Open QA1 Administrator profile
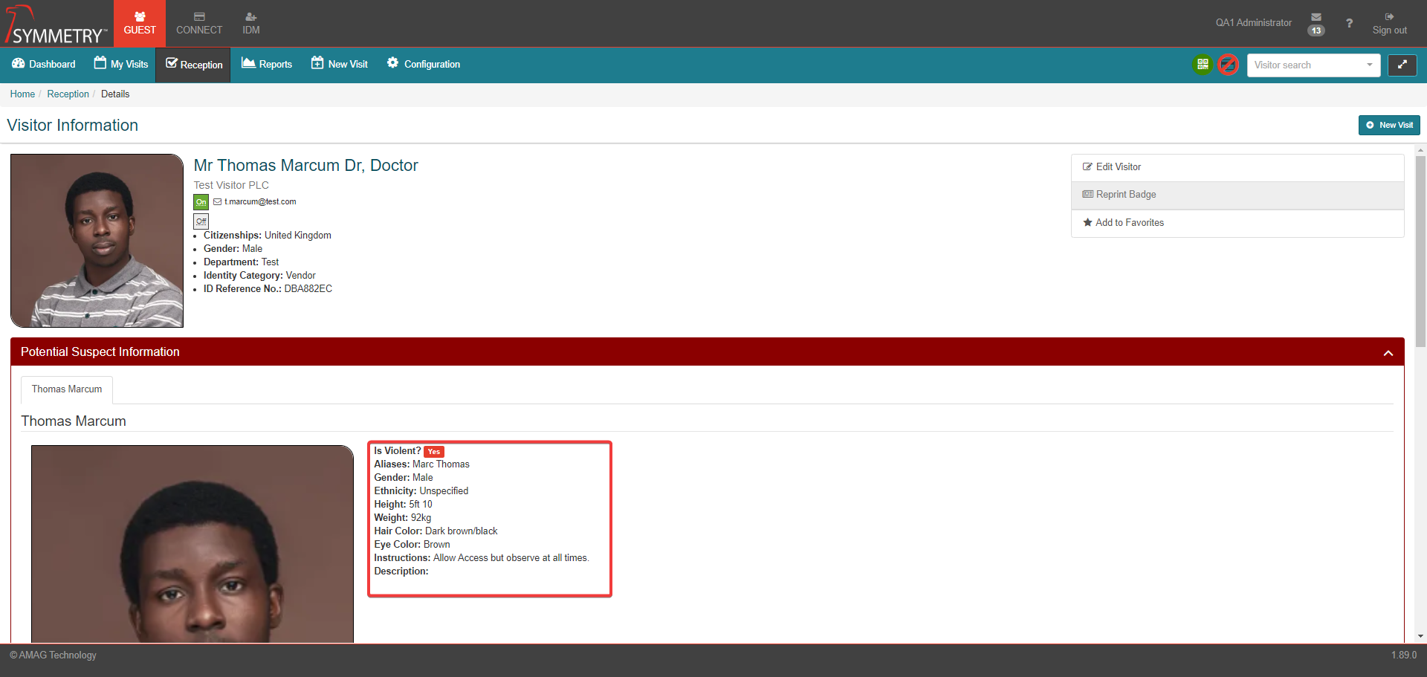The image size is (1427, 677). (1253, 22)
